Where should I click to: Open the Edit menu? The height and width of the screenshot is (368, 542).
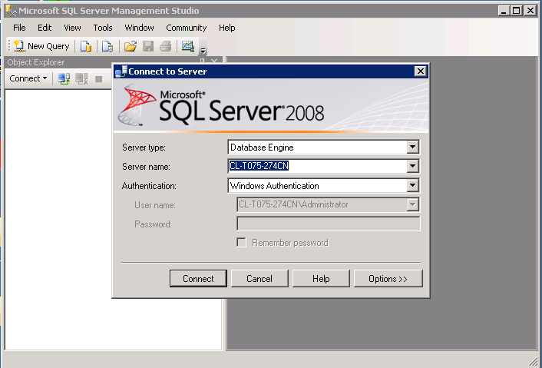click(45, 28)
